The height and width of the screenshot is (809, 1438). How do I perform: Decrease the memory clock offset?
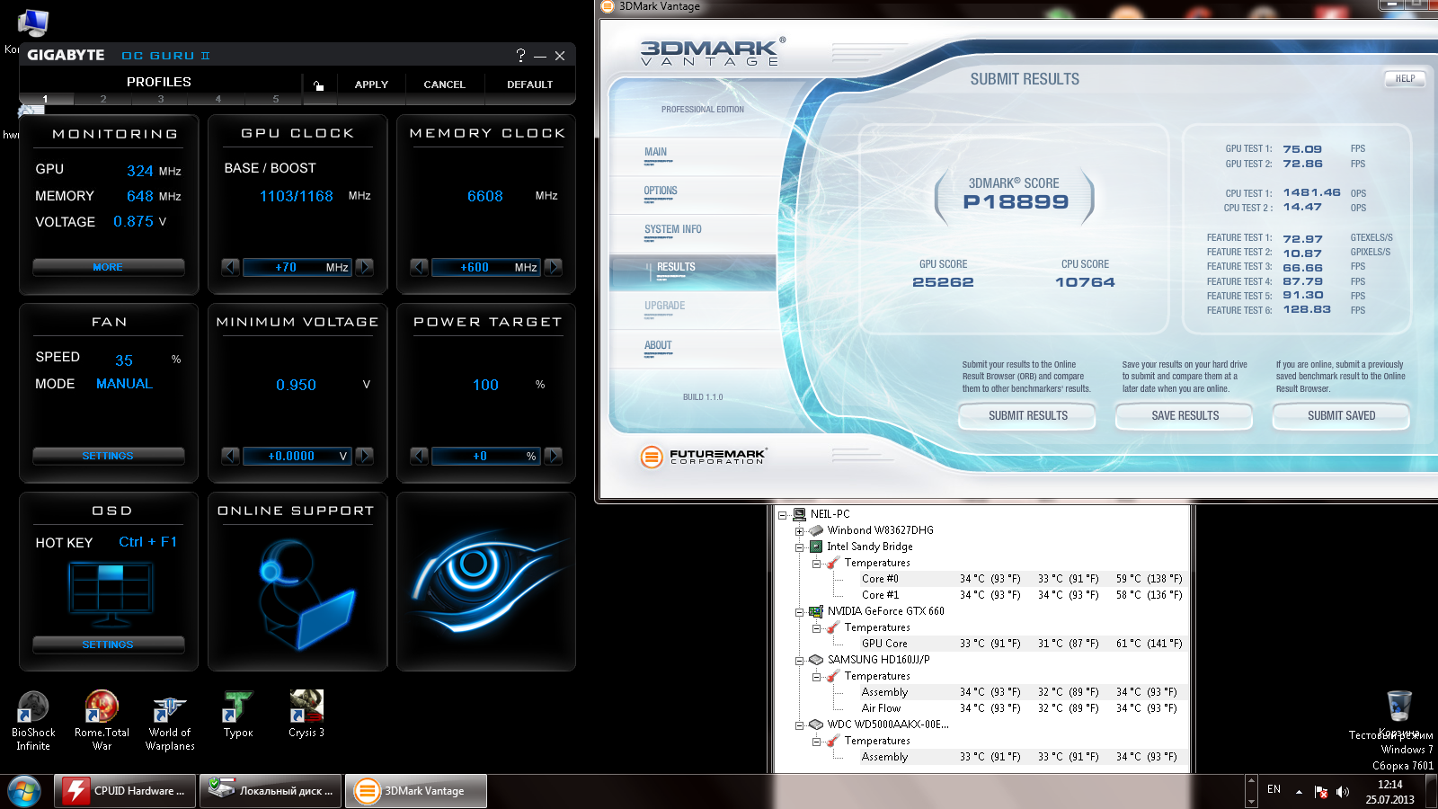coord(420,267)
